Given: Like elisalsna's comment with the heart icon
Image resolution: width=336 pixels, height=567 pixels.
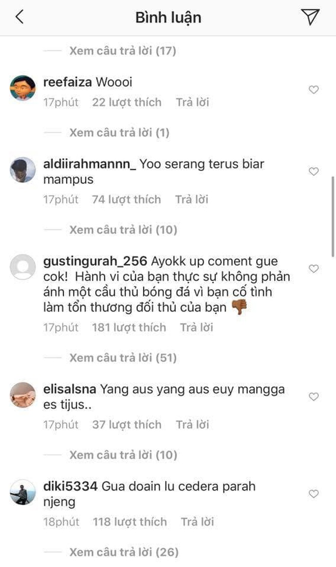Looking at the screenshot, I should coord(314,396).
